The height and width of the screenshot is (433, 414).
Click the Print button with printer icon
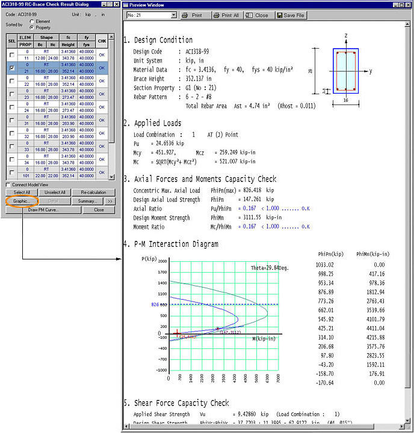(x=196, y=16)
